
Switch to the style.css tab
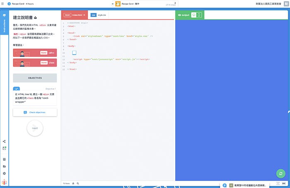pos(99,15)
